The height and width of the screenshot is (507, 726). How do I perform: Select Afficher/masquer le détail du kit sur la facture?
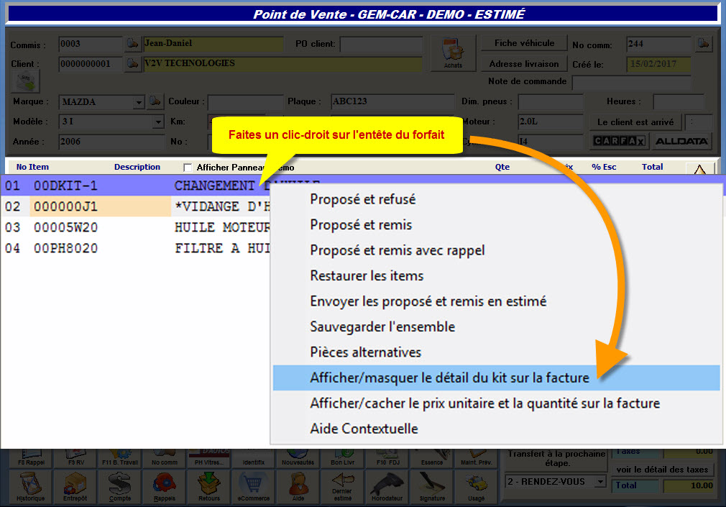[496, 378]
